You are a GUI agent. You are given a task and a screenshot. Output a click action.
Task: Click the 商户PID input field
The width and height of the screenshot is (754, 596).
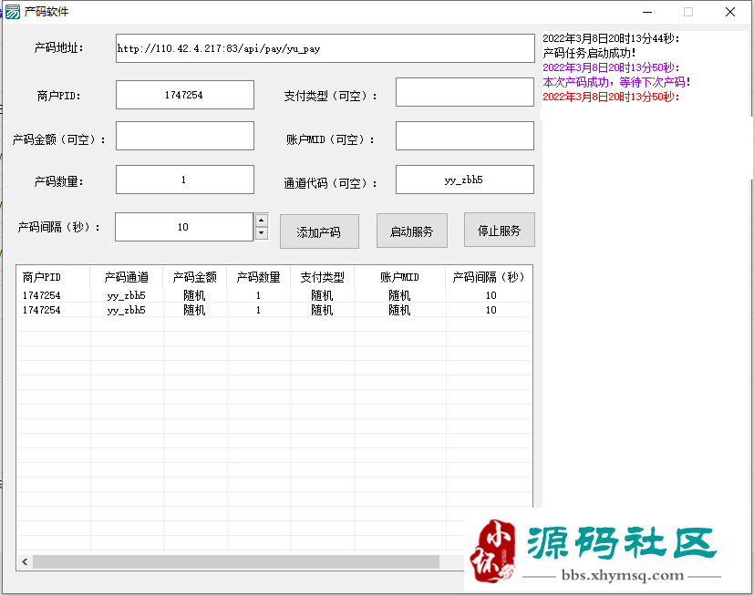click(x=184, y=95)
